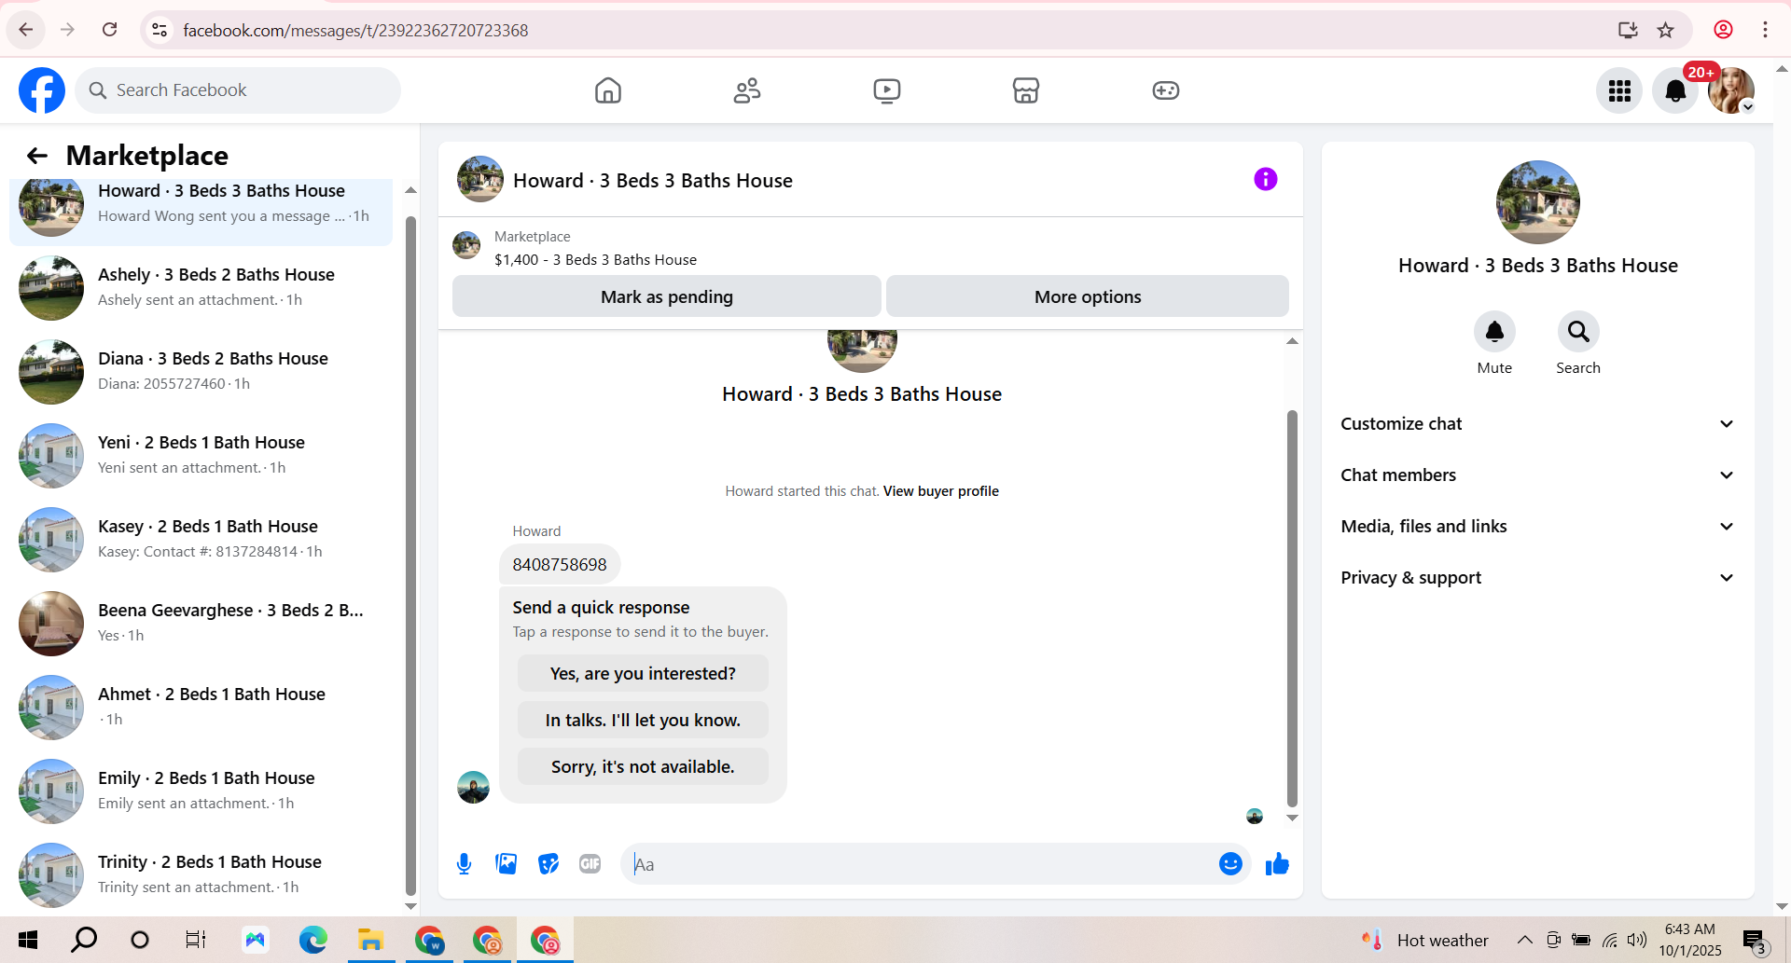1791x963 pixels.
Task: Open Ashely's 3 Beds 2 Baths conversation
Action: (x=201, y=288)
